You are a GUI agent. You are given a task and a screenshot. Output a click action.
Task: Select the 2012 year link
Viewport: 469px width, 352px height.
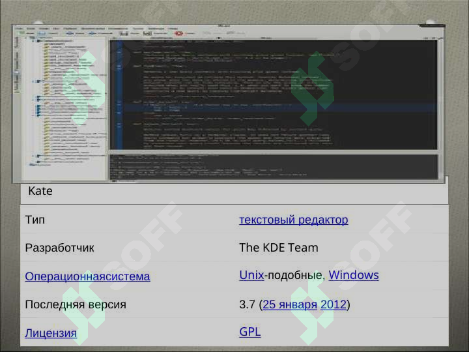(334, 304)
